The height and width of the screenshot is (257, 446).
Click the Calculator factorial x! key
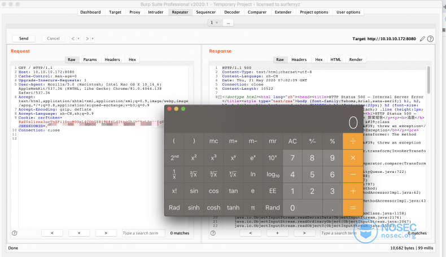[174, 191]
